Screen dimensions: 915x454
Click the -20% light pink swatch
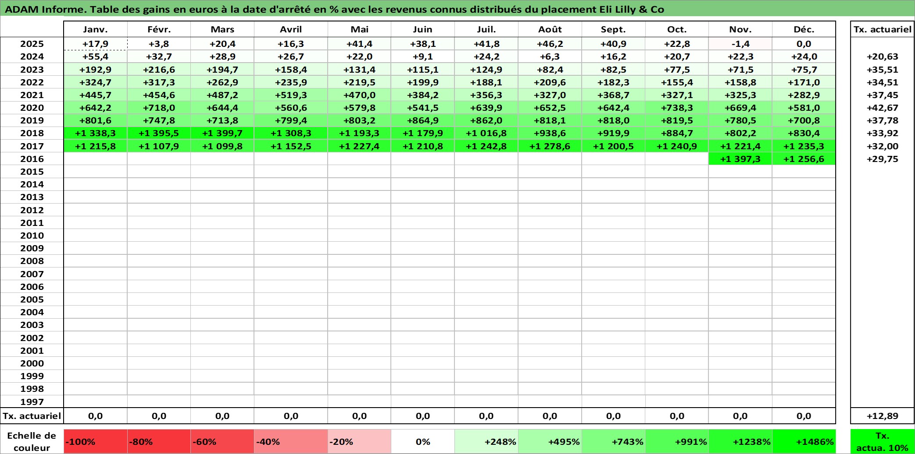[359, 441]
